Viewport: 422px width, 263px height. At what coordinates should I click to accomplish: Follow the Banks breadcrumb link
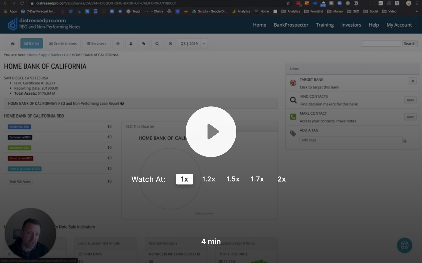56,55
